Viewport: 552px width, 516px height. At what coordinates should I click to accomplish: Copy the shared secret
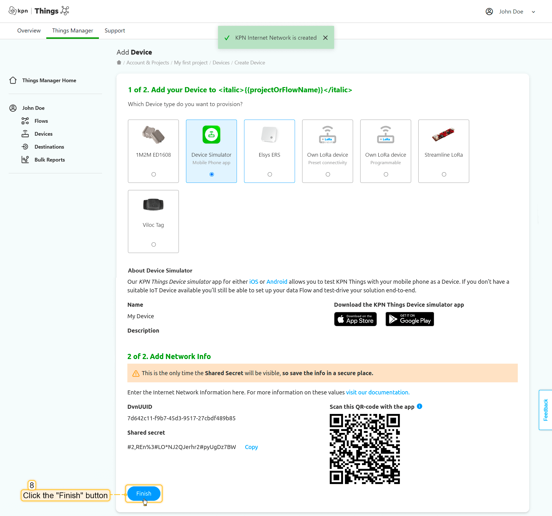251,447
